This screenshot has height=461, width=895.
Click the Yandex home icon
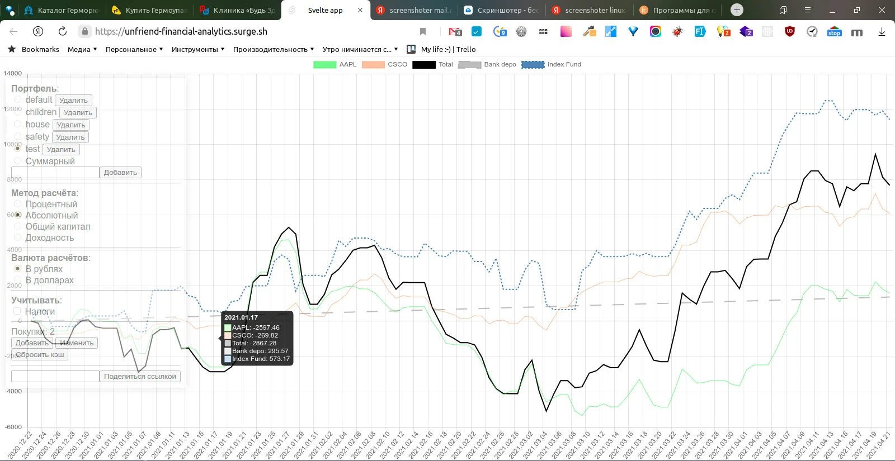38,31
